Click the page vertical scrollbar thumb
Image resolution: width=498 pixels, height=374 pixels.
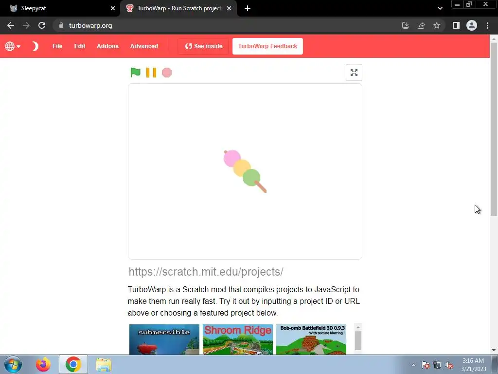tap(494, 129)
